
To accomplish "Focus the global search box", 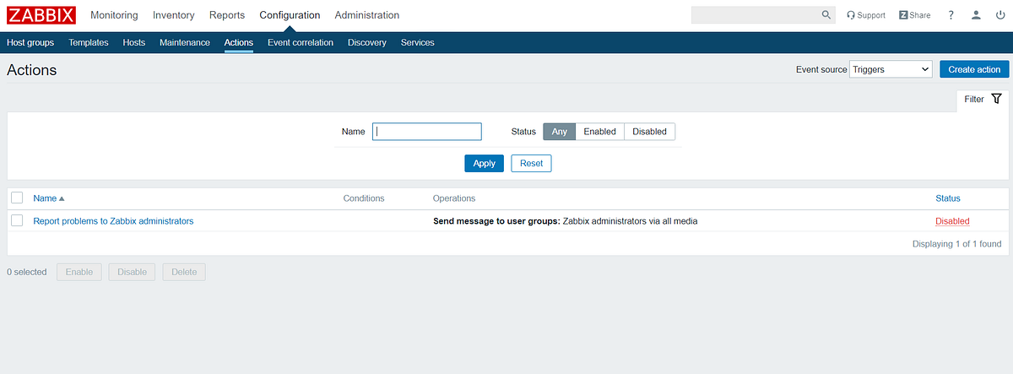I will (x=756, y=15).
